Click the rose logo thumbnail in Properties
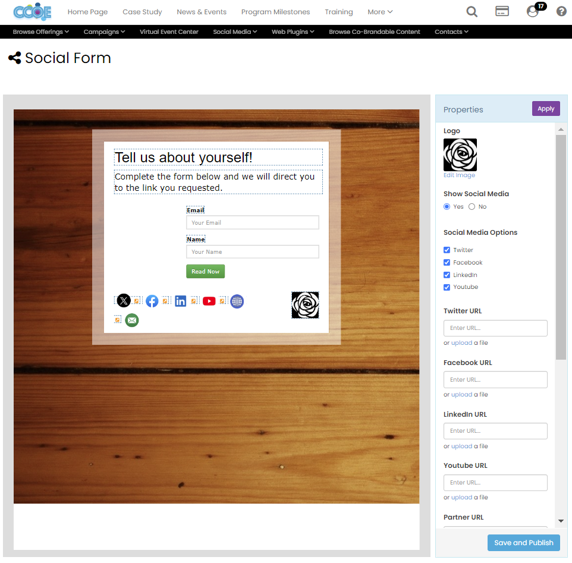 [x=460, y=155]
